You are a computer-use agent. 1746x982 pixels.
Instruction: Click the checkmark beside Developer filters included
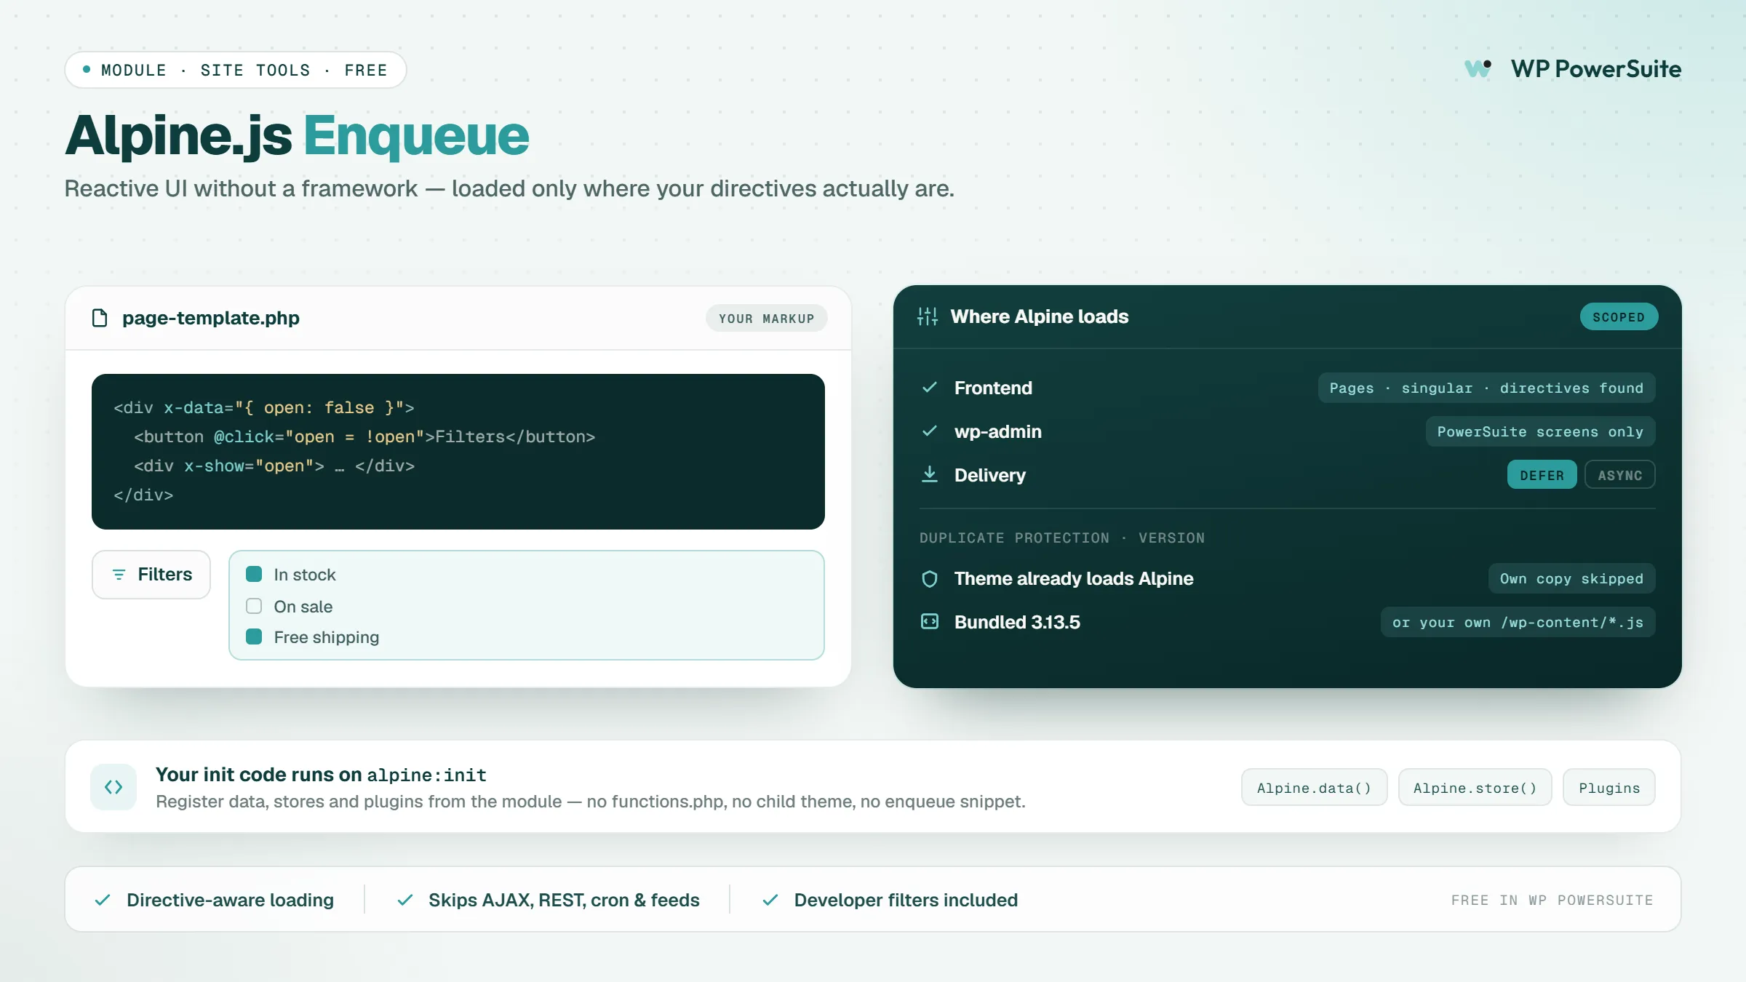pos(770,900)
